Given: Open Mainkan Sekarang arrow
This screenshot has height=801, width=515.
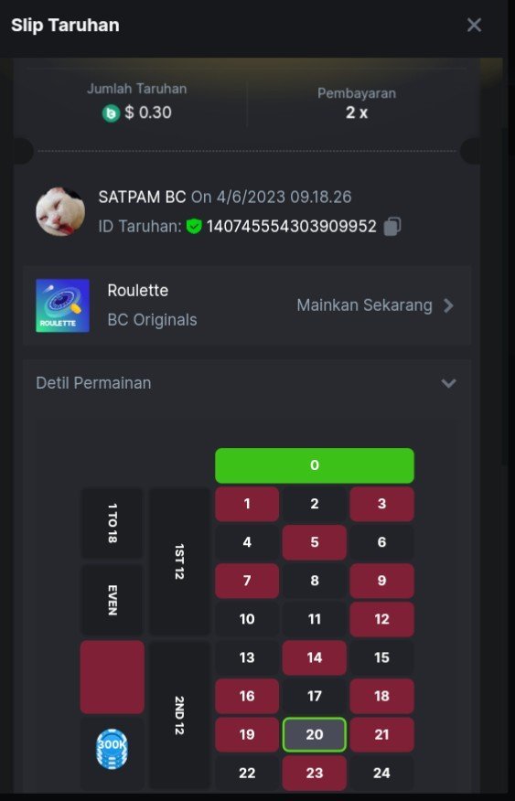Looking at the screenshot, I should pyautogui.click(x=448, y=305).
